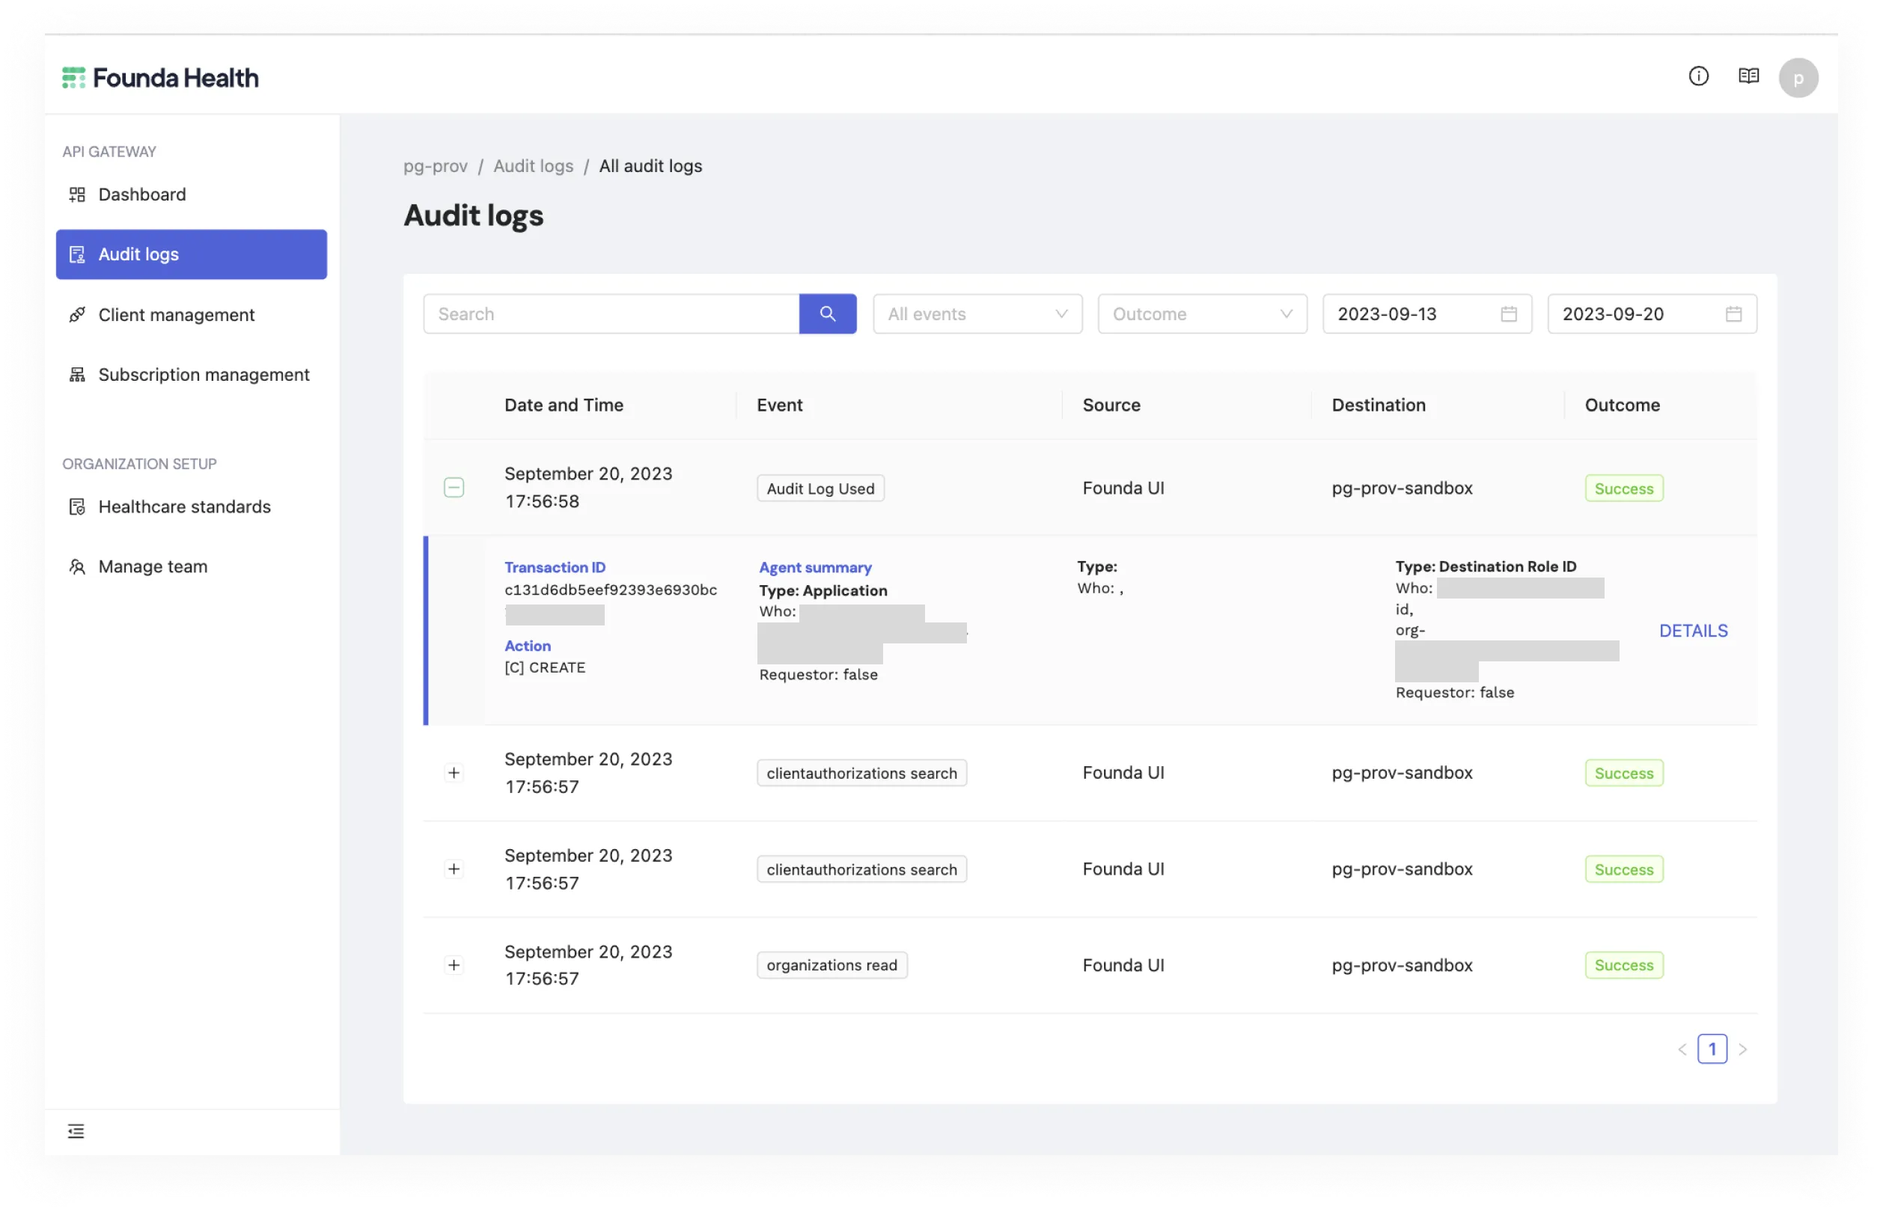Click the Agent summary label

coord(815,567)
